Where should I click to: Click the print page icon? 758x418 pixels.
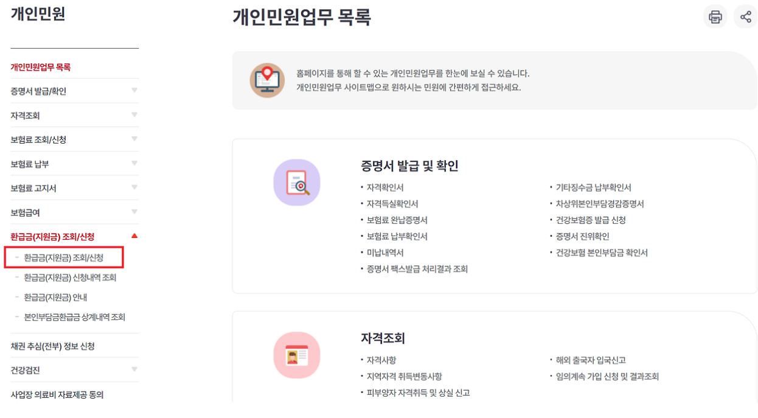[x=715, y=16]
